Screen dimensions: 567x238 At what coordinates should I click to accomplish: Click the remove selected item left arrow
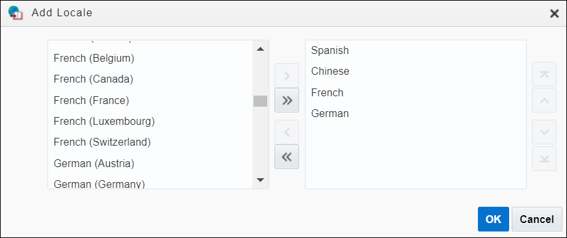click(287, 132)
